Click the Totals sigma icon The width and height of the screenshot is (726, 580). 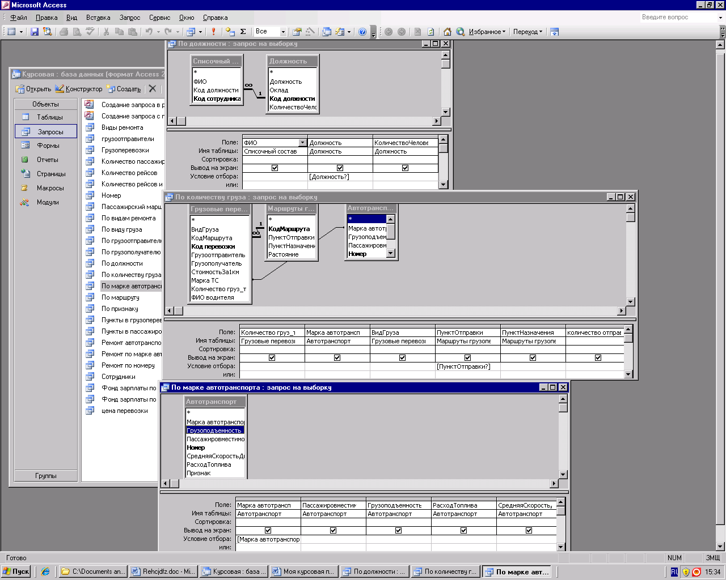click(243, 32)
